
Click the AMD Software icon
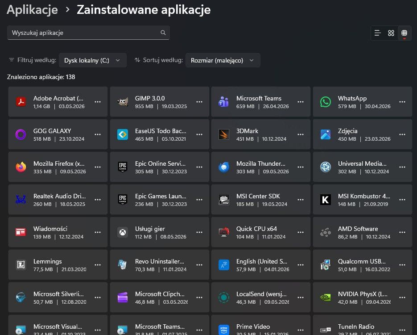coord(326,232)
